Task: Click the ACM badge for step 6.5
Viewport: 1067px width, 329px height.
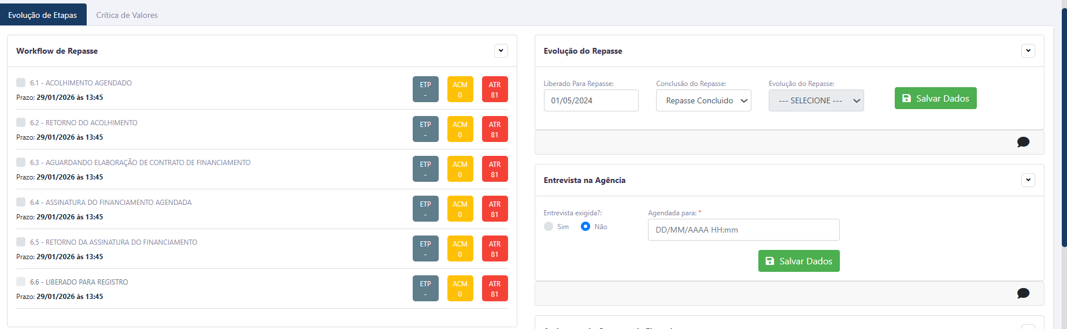Action: click(460, 249)
